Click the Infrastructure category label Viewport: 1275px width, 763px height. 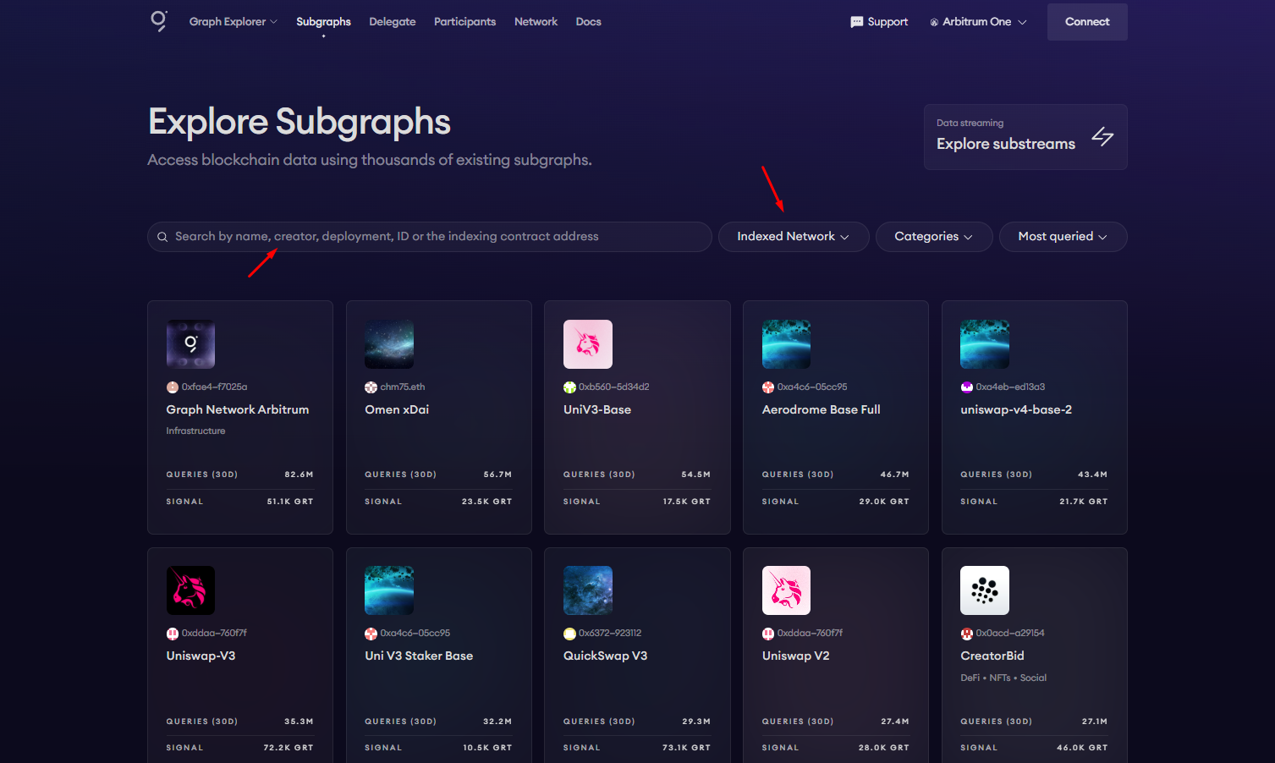195,431
